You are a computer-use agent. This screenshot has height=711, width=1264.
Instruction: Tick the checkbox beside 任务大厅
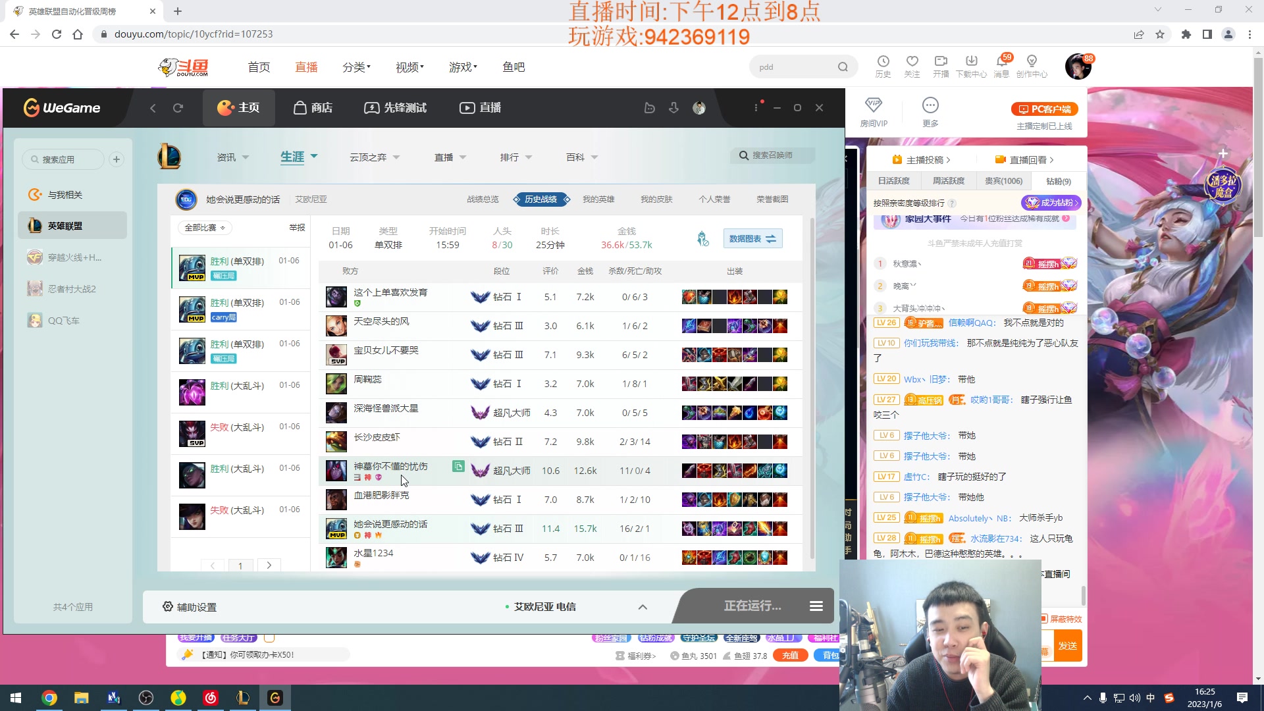point(269,638)
